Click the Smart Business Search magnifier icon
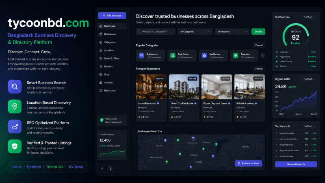Screen dimensions: 325x183 [x=15, y=87]
